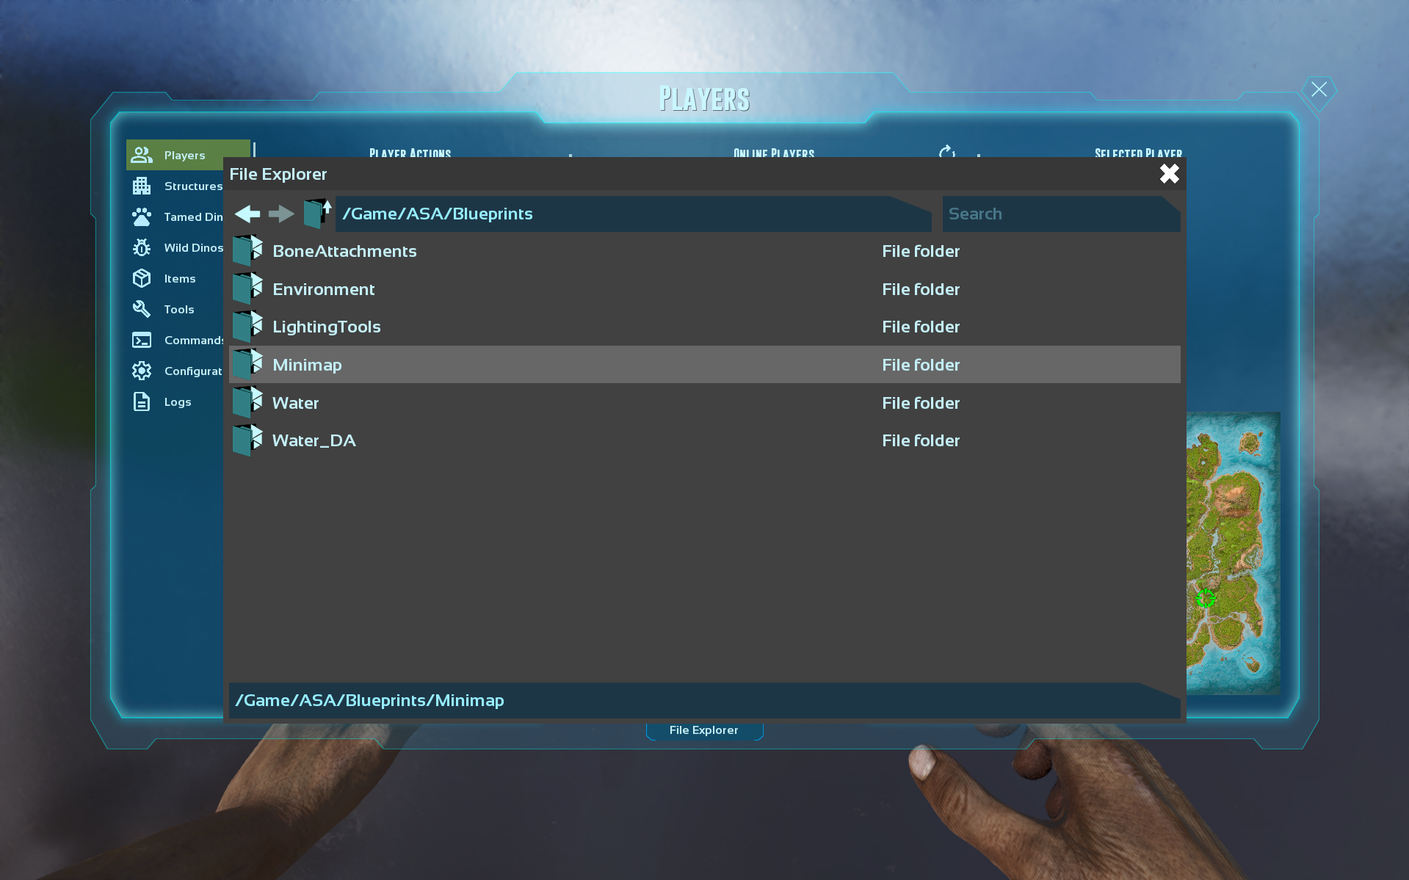This screenshot has height=880, width=1409.
Task: Select the Environment folder
Action: coord(324,289)
